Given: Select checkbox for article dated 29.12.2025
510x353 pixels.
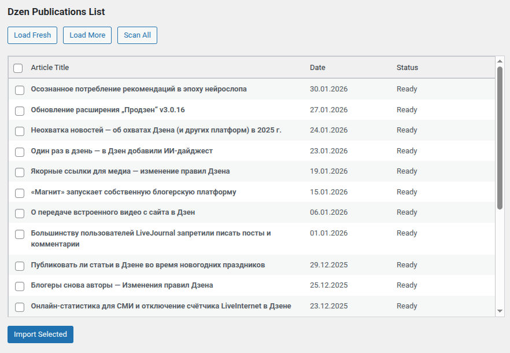Looking at the screenshot, I should 20,266.
